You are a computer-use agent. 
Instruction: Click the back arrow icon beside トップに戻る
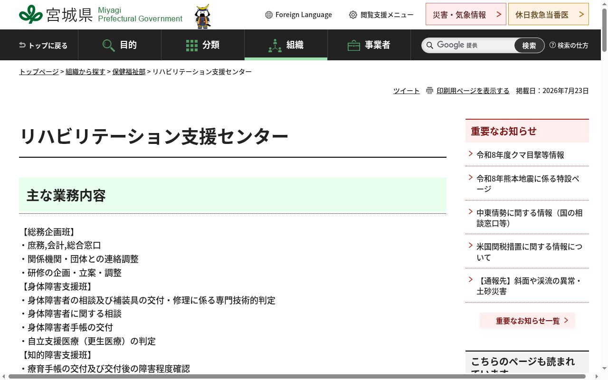tap(22, 45)
